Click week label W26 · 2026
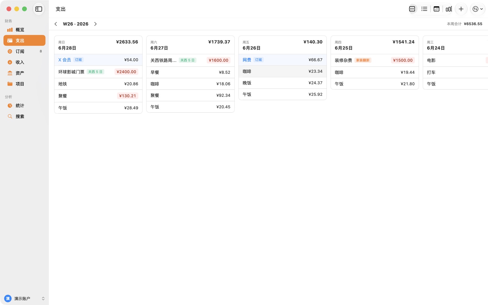The height and width of the screenshot is (305, 488). (76, 24)
